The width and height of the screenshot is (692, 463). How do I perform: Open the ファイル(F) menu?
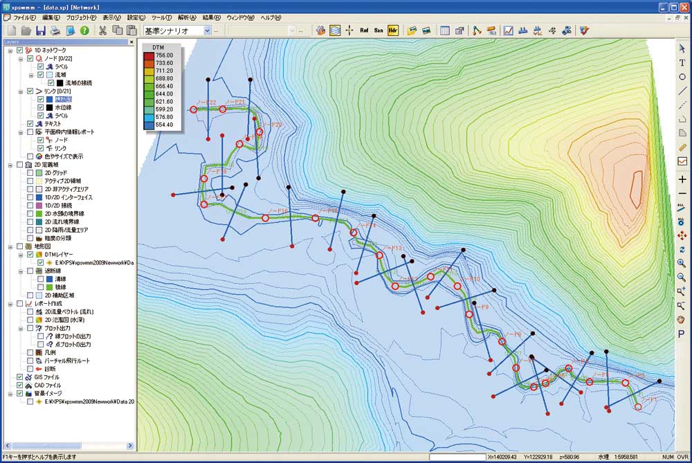pos(25,18)
